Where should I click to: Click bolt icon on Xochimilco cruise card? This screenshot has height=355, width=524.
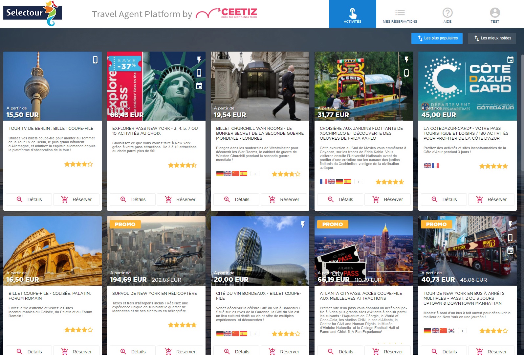(x=406, y=59)
